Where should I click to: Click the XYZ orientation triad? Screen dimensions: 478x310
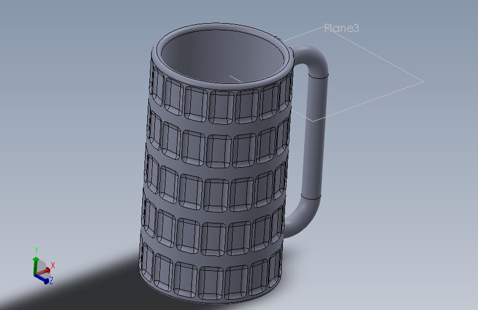[44, 266]
